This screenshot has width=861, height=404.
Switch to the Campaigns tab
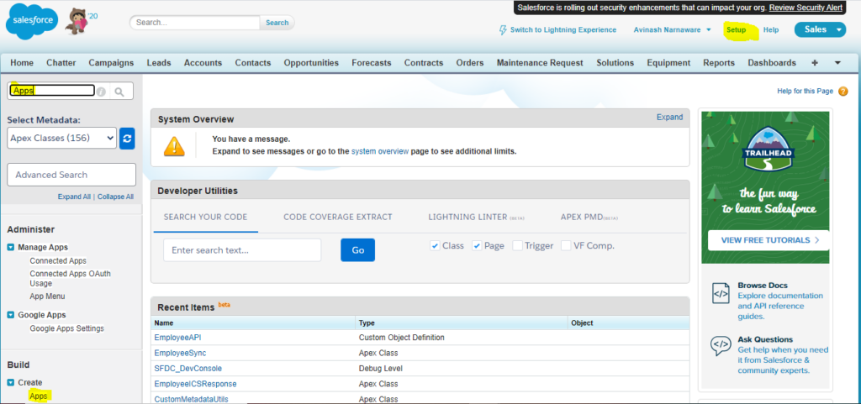pyautogui.click(x=111, y=63)
